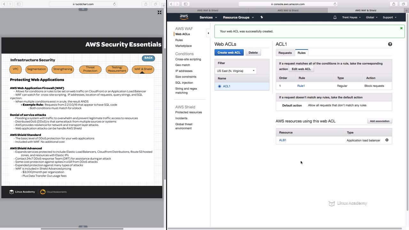Open the Trent Hayes account menu
Image resolution: width=409 pixels, height=230 pixels.
coord(351,17)
